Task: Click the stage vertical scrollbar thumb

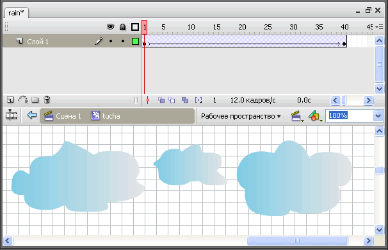Action: click(379, 170)
